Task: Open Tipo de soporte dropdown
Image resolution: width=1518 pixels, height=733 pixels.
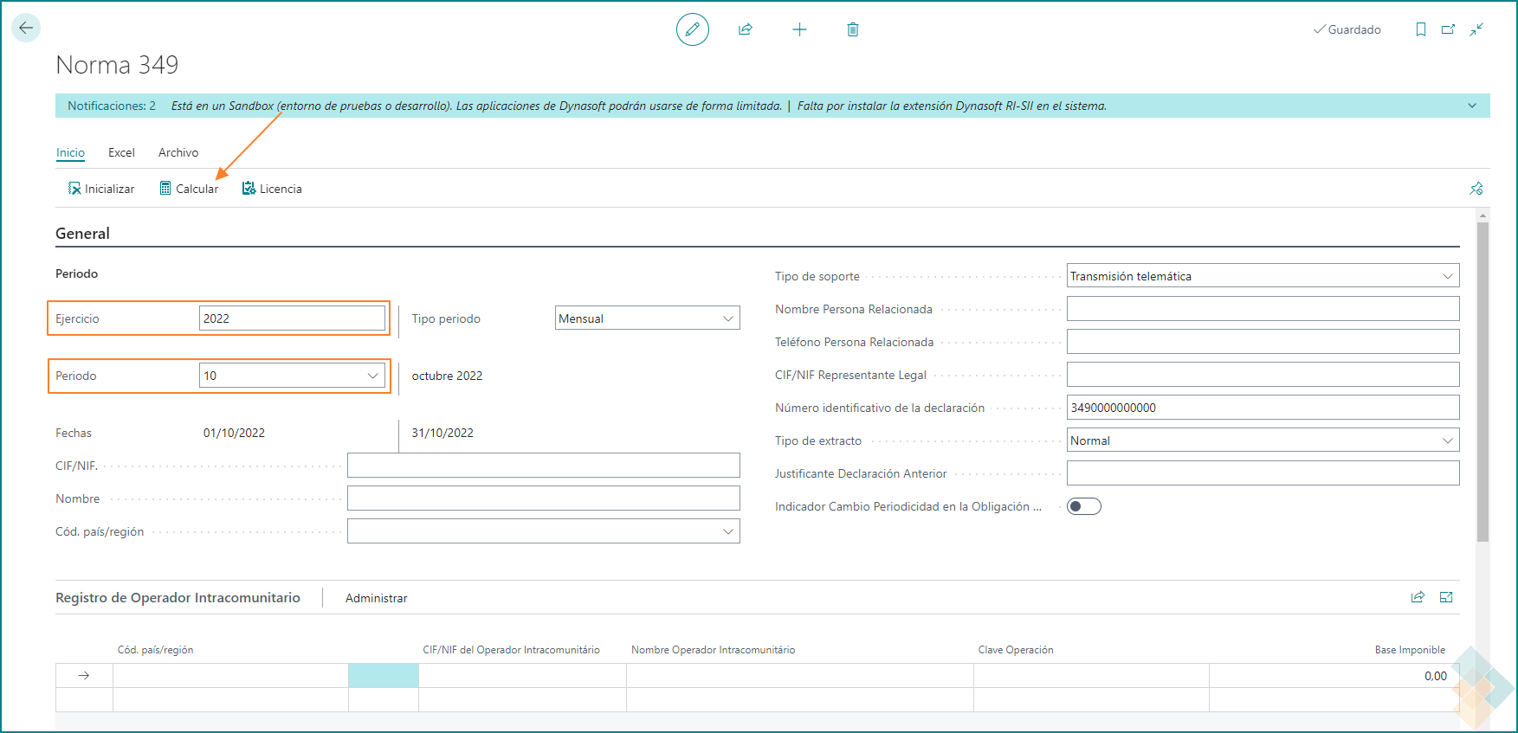Action: pos(1263,275)
